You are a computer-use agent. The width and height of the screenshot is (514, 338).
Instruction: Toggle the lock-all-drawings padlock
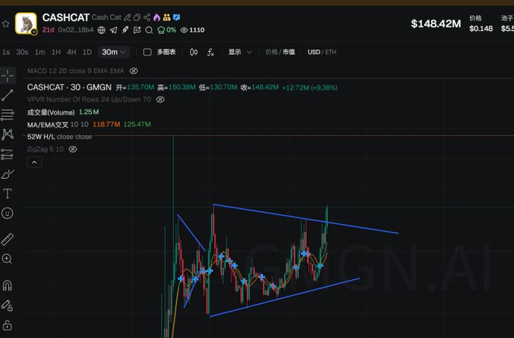(x=8, y=325)
